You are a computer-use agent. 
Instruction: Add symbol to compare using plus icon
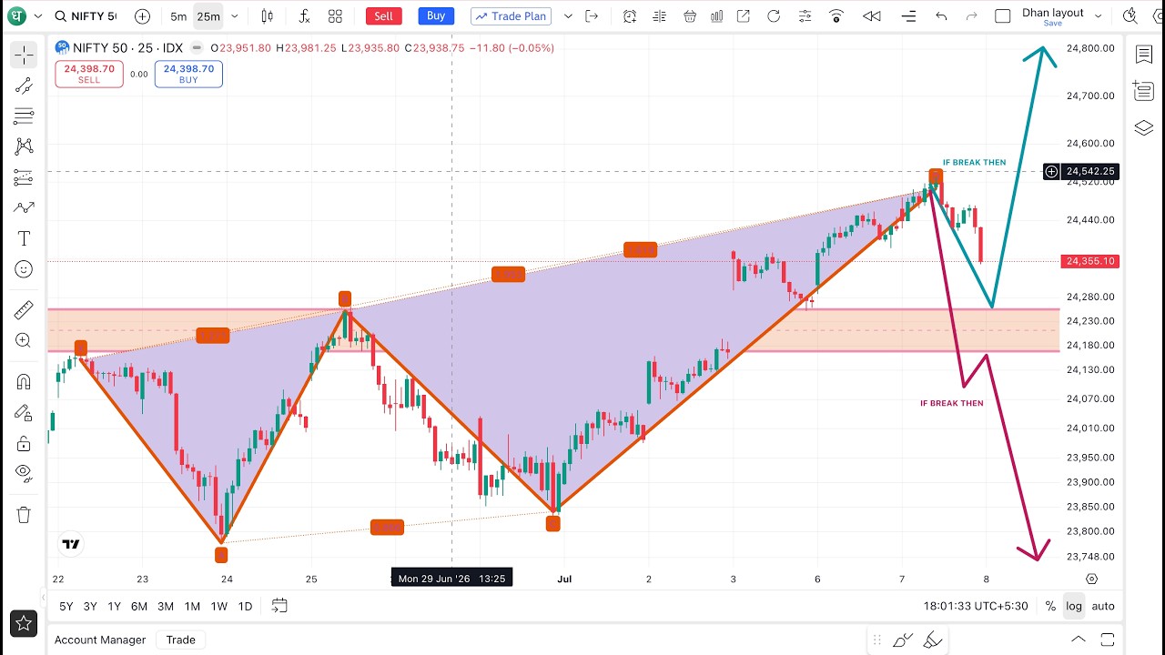[x=142, y=16]
